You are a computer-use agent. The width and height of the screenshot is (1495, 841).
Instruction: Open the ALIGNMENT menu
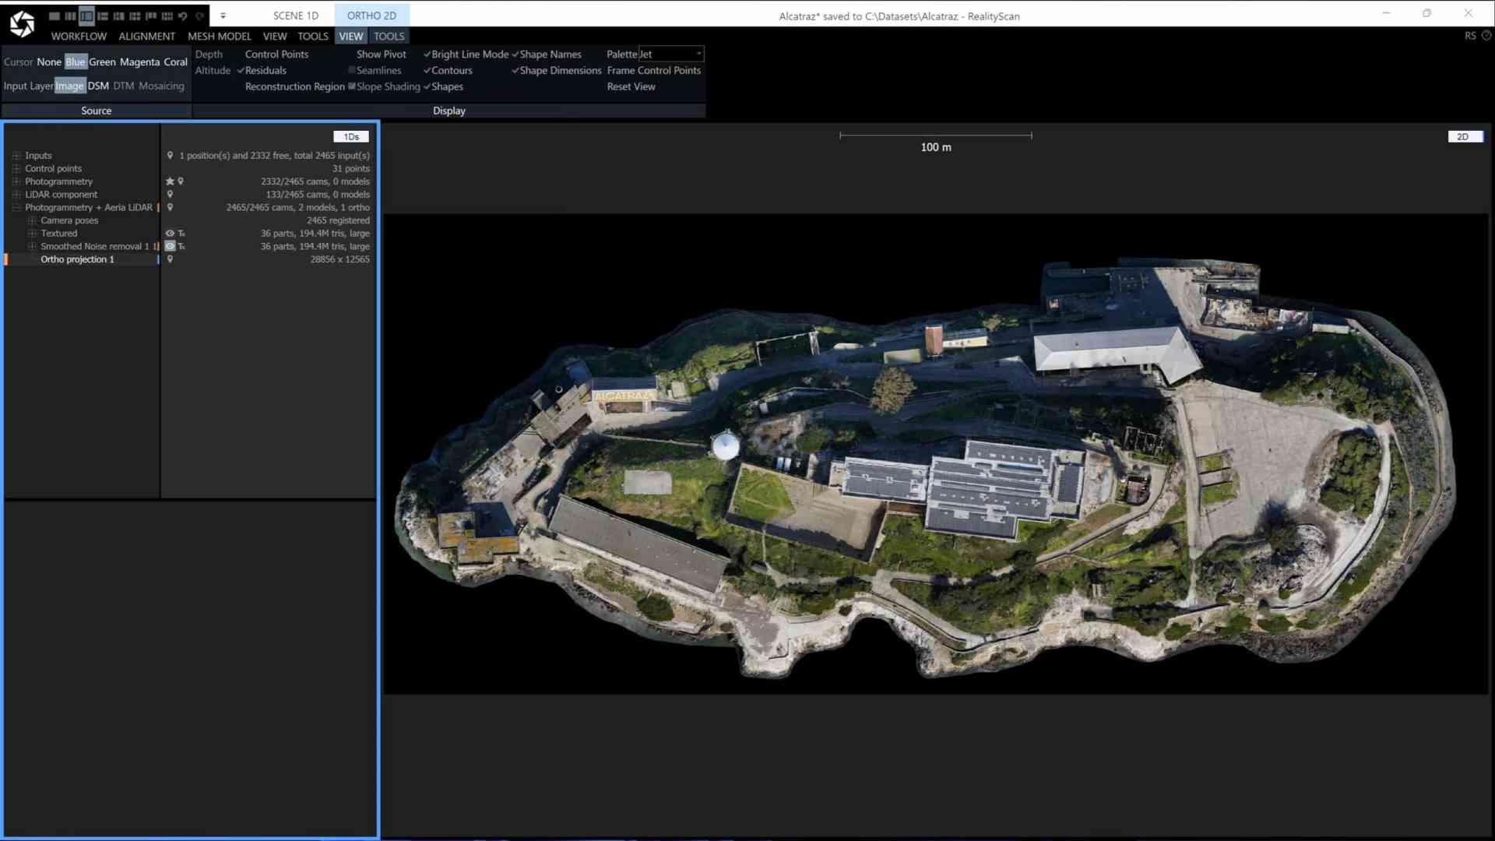pyautogui.click(x=146, y=36)
